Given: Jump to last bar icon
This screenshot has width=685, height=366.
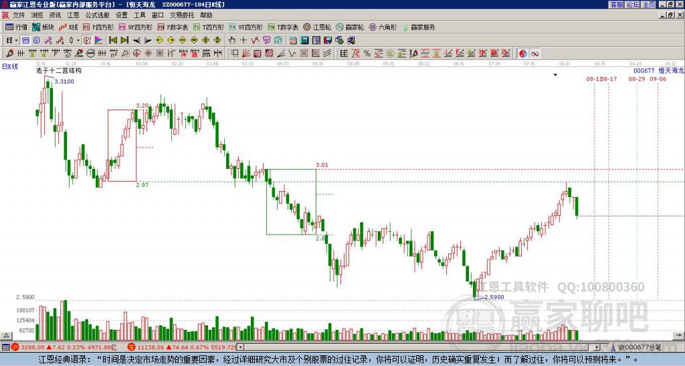Looking at the screenshot, I should 124,40.
